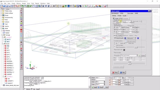Click the Open project toolbar icon
Image resolution: width=160 pixels, height=90 pixels.
point(4,6)
